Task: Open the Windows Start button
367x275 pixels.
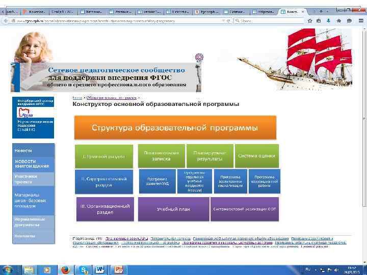Action: (x=7, y=270)
